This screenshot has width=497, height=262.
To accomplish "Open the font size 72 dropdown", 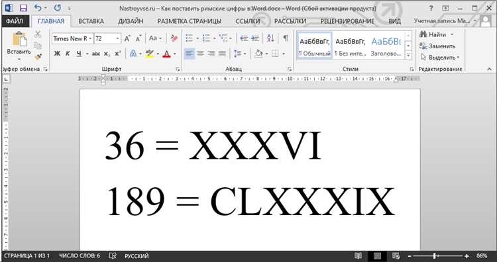I will click(117, 38).
